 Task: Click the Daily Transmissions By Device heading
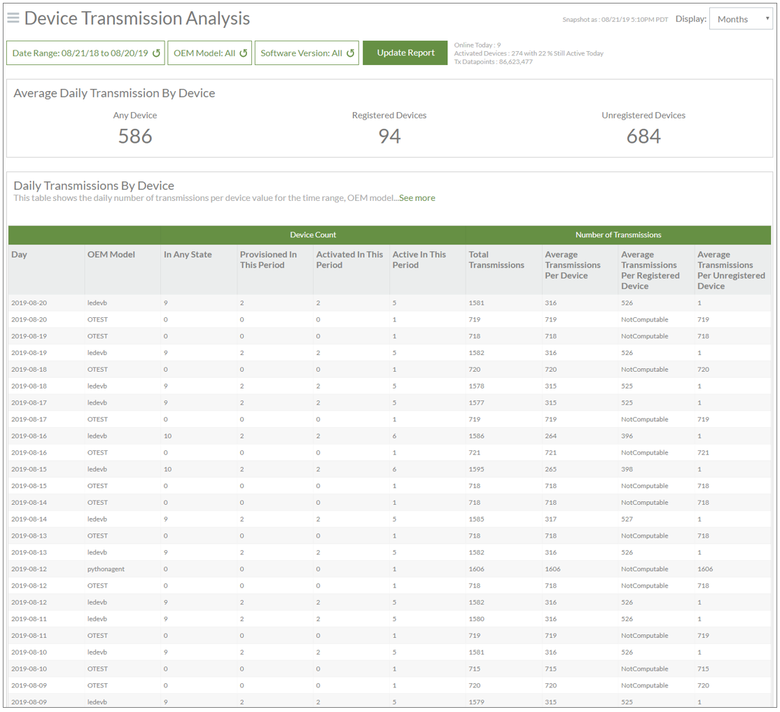[x=94, y=186]
